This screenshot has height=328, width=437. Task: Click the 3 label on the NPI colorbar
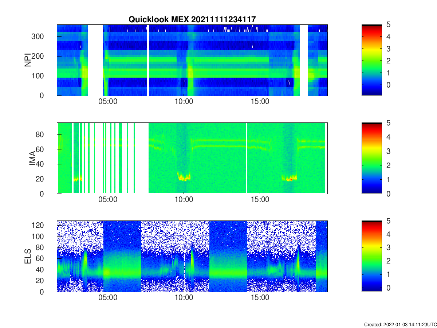388,49
